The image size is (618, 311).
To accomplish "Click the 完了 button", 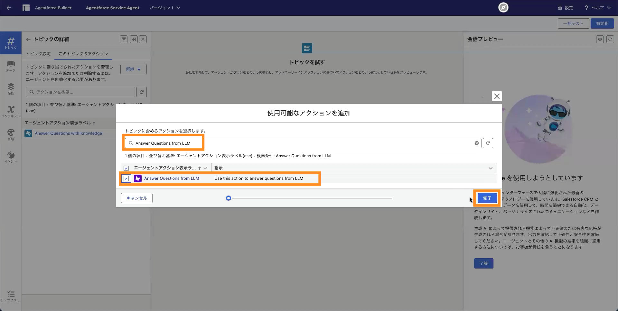I will [x=487, y=198].
